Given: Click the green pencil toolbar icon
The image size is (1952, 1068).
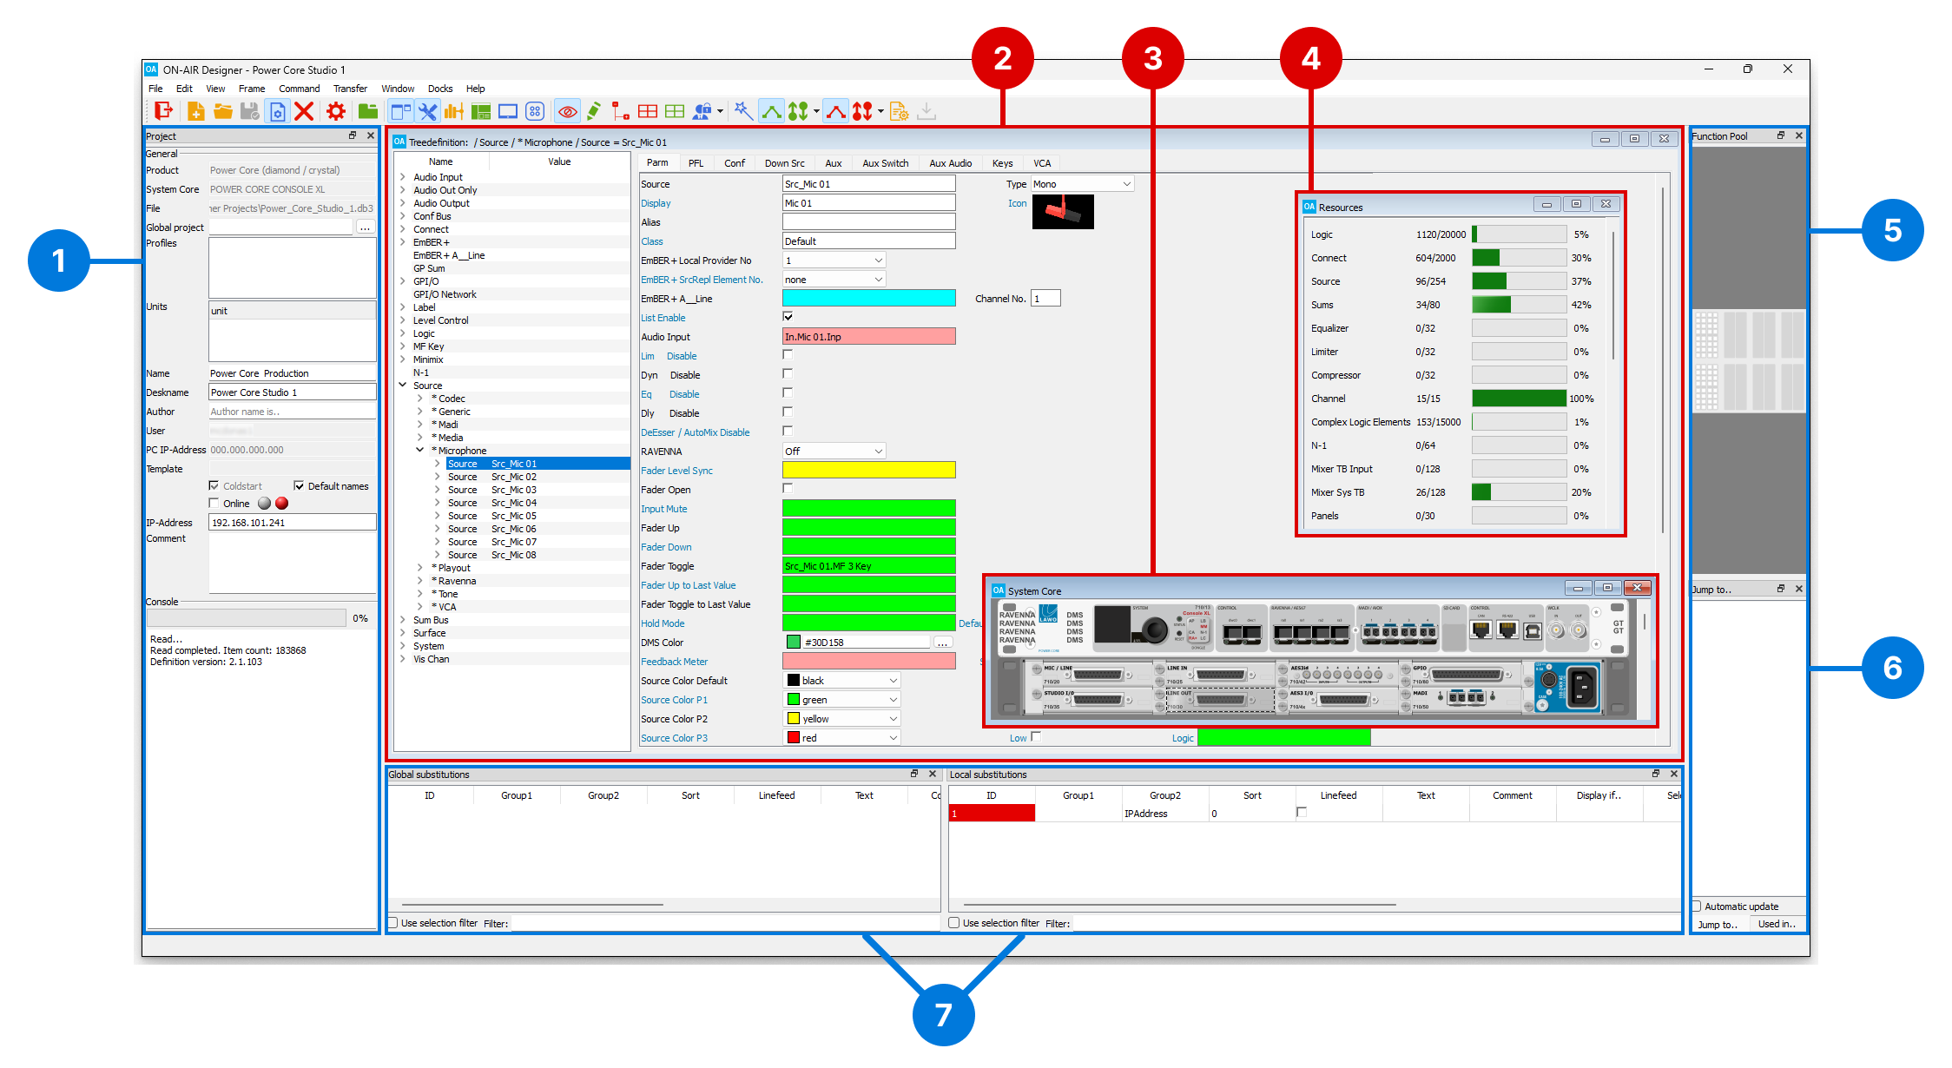Looking at the screenshot, I should point(594,111).
